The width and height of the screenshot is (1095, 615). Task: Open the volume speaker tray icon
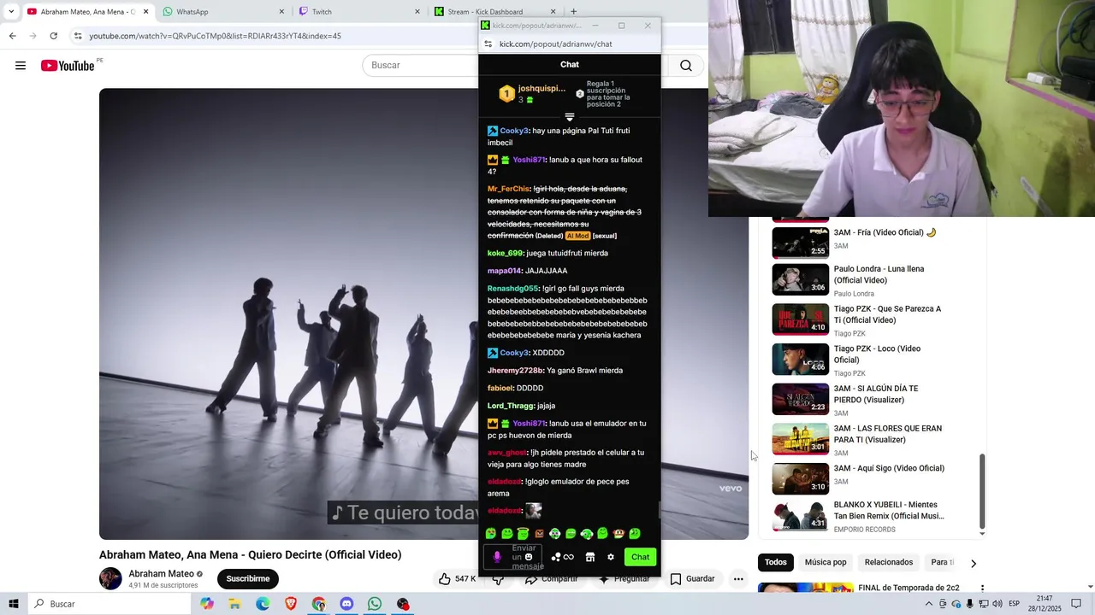coord(997,604)
